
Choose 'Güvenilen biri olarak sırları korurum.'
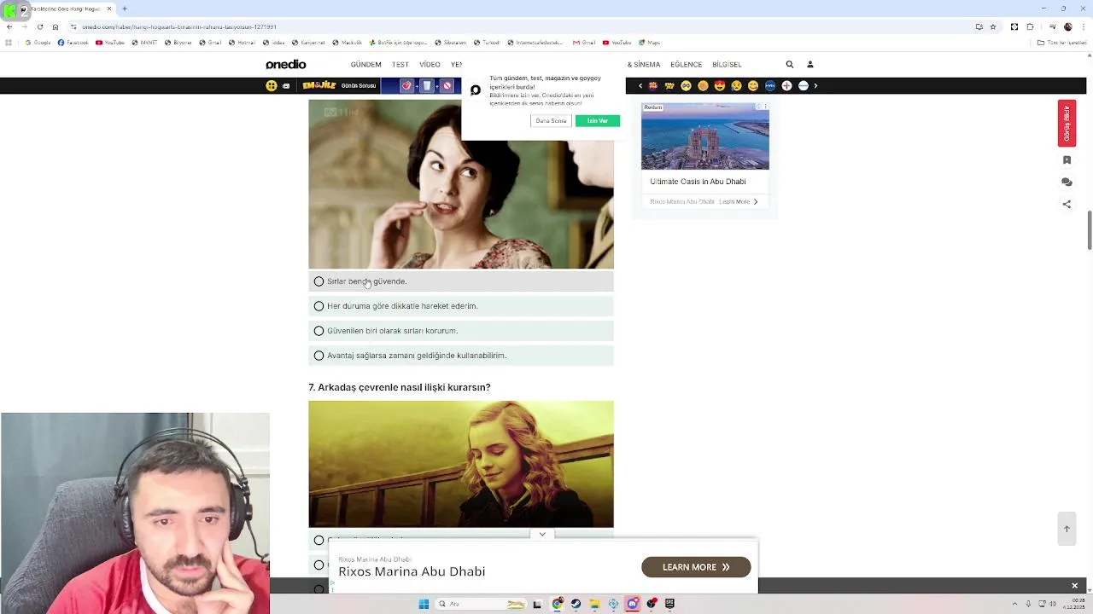tap(461, 331)
